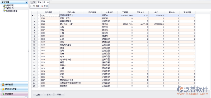Close the 清单上传 tab
This screenshot has width=211, height=98.
[48, 2]
